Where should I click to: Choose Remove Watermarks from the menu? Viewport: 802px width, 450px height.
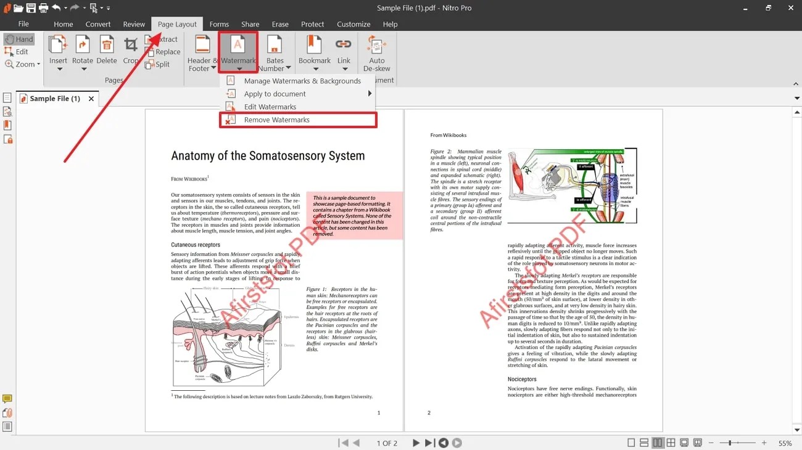[x=276, y=120]
